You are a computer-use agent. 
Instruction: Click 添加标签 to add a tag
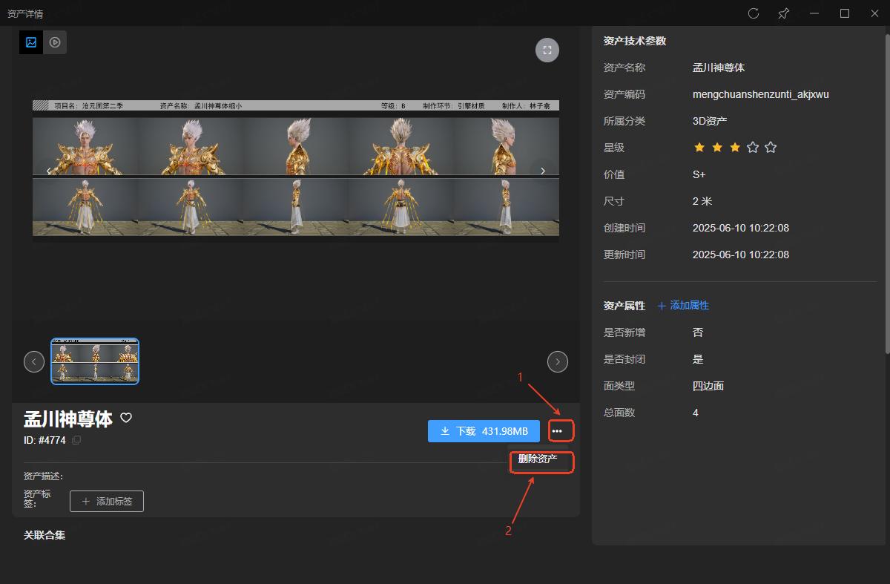[107, 502]
